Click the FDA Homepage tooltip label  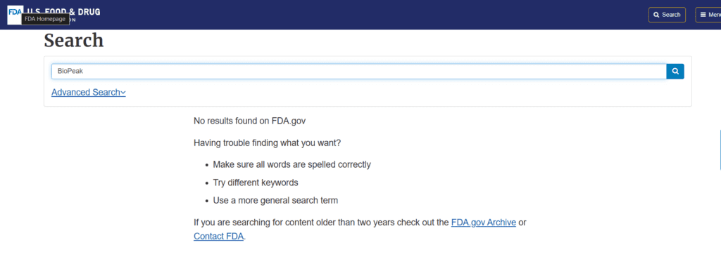[45, 19]
